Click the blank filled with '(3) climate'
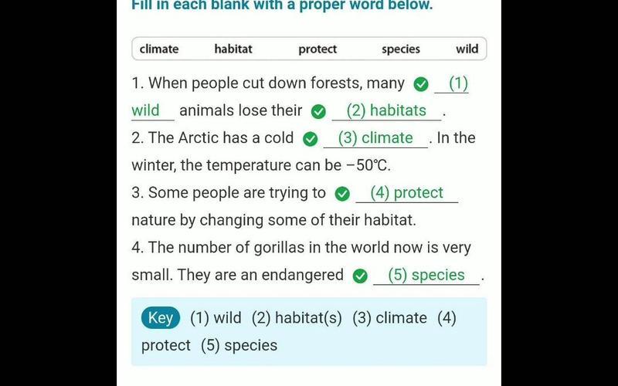Screen dimensions: 618x386 (x=375, y=138)
